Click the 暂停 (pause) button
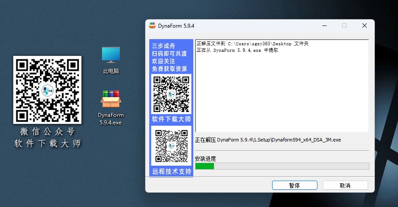 coord(295,185)
